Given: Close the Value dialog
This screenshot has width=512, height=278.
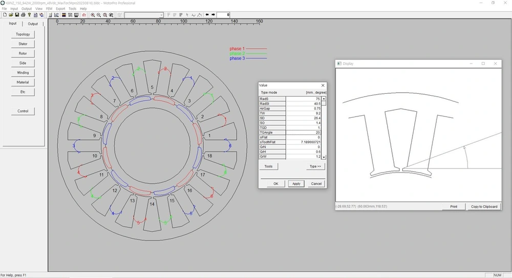Looking at the screenshot, I should [323, 85].
